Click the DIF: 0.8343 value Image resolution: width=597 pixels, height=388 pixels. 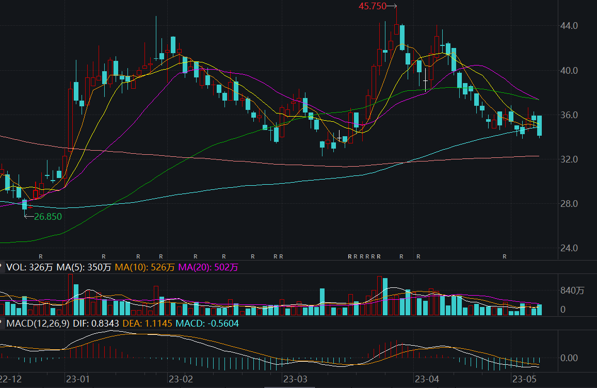pyautogui.click(x=96, y=324)
